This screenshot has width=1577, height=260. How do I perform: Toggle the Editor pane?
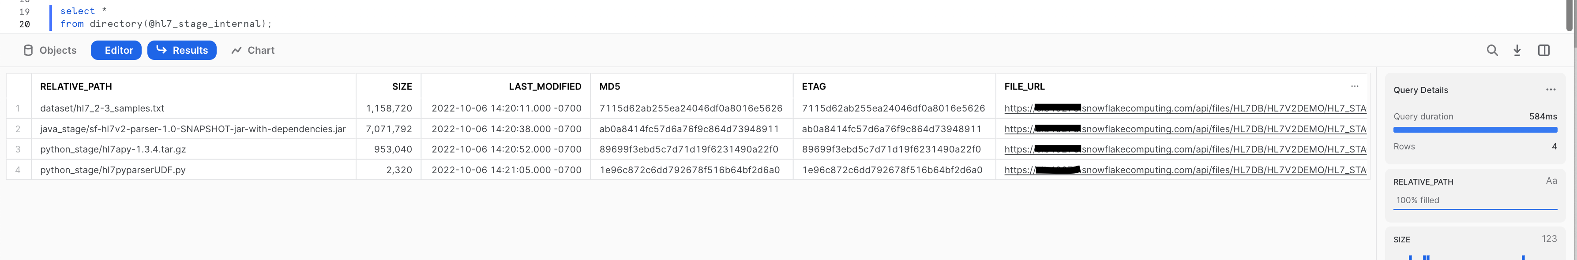click(x=116, y=50)
